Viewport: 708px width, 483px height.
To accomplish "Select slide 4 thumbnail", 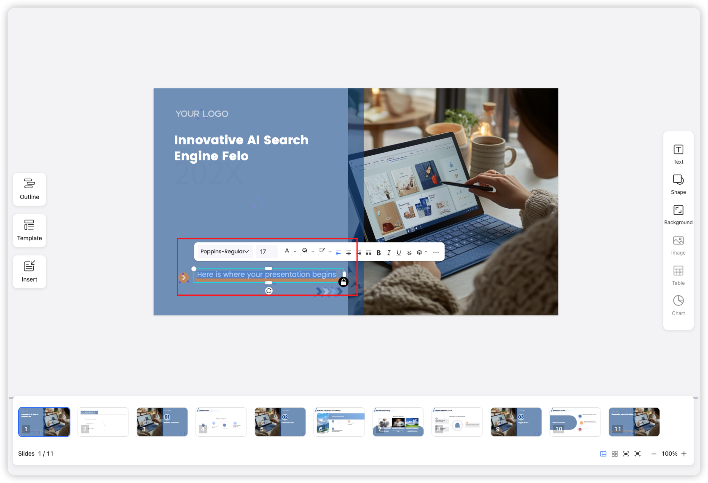I will pos(221,422).
